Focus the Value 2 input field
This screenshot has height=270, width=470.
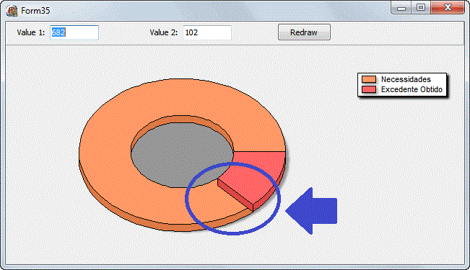click(x=206, y=32)
